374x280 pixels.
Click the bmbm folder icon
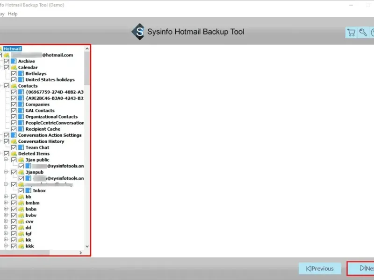pyautogui.click(x=21, y=203)
